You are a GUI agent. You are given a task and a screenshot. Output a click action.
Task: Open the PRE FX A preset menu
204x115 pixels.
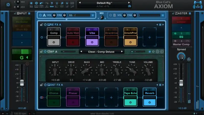pyautogui.click(x=160, y=25)
